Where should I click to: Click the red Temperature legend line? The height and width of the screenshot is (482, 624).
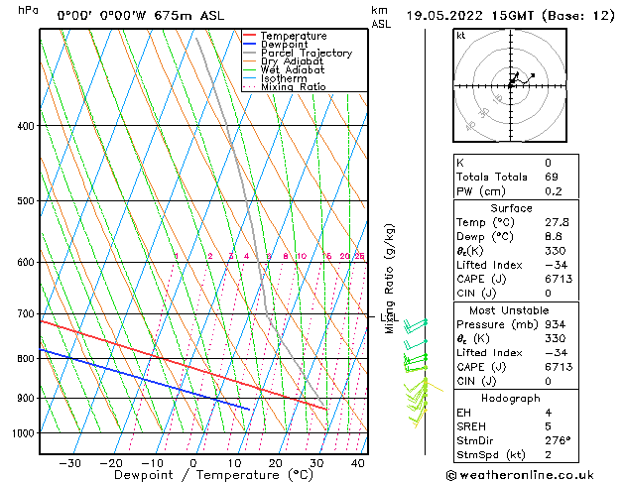[250, 36]
